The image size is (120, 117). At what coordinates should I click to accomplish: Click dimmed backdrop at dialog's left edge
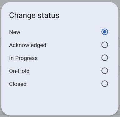(x=1, y=58)
